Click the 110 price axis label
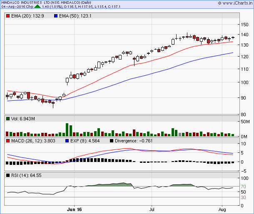The height and width of the screenshot is (214, 254). pos(244,69)
